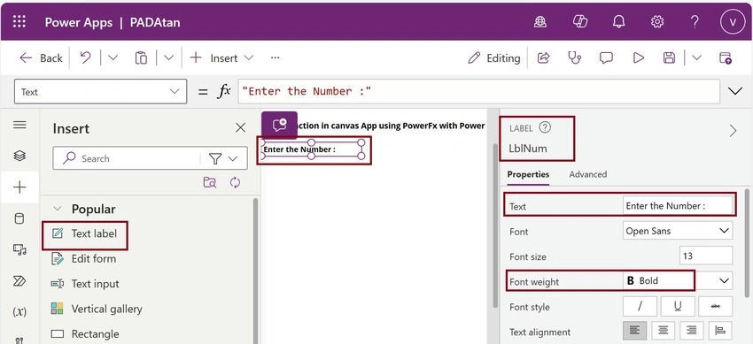Open the help question mark in header
The image size is (753, 344).
[695, 21]
